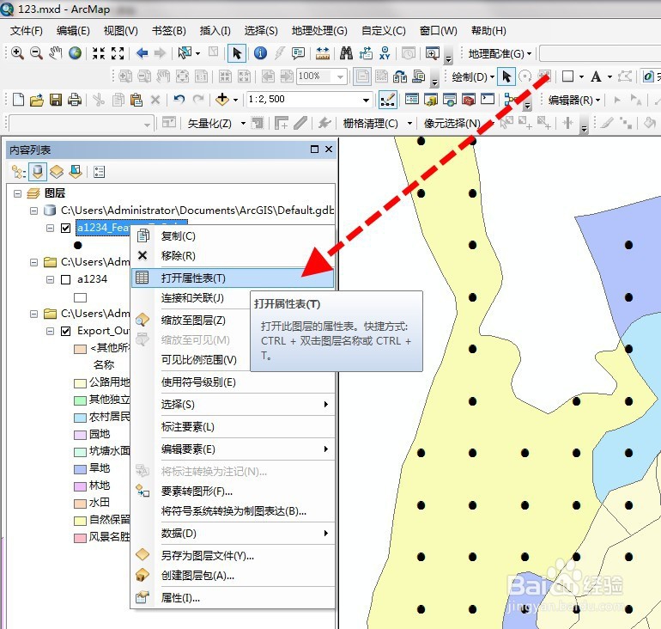This screenshot has height=629, width=661.
Task: Select the Zoom Out tool
Action: (36, 53)
